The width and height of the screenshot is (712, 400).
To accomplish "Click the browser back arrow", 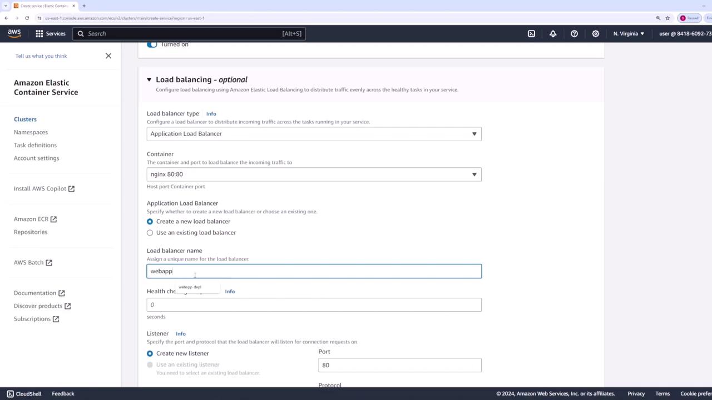I will click(x=6, y=18).
